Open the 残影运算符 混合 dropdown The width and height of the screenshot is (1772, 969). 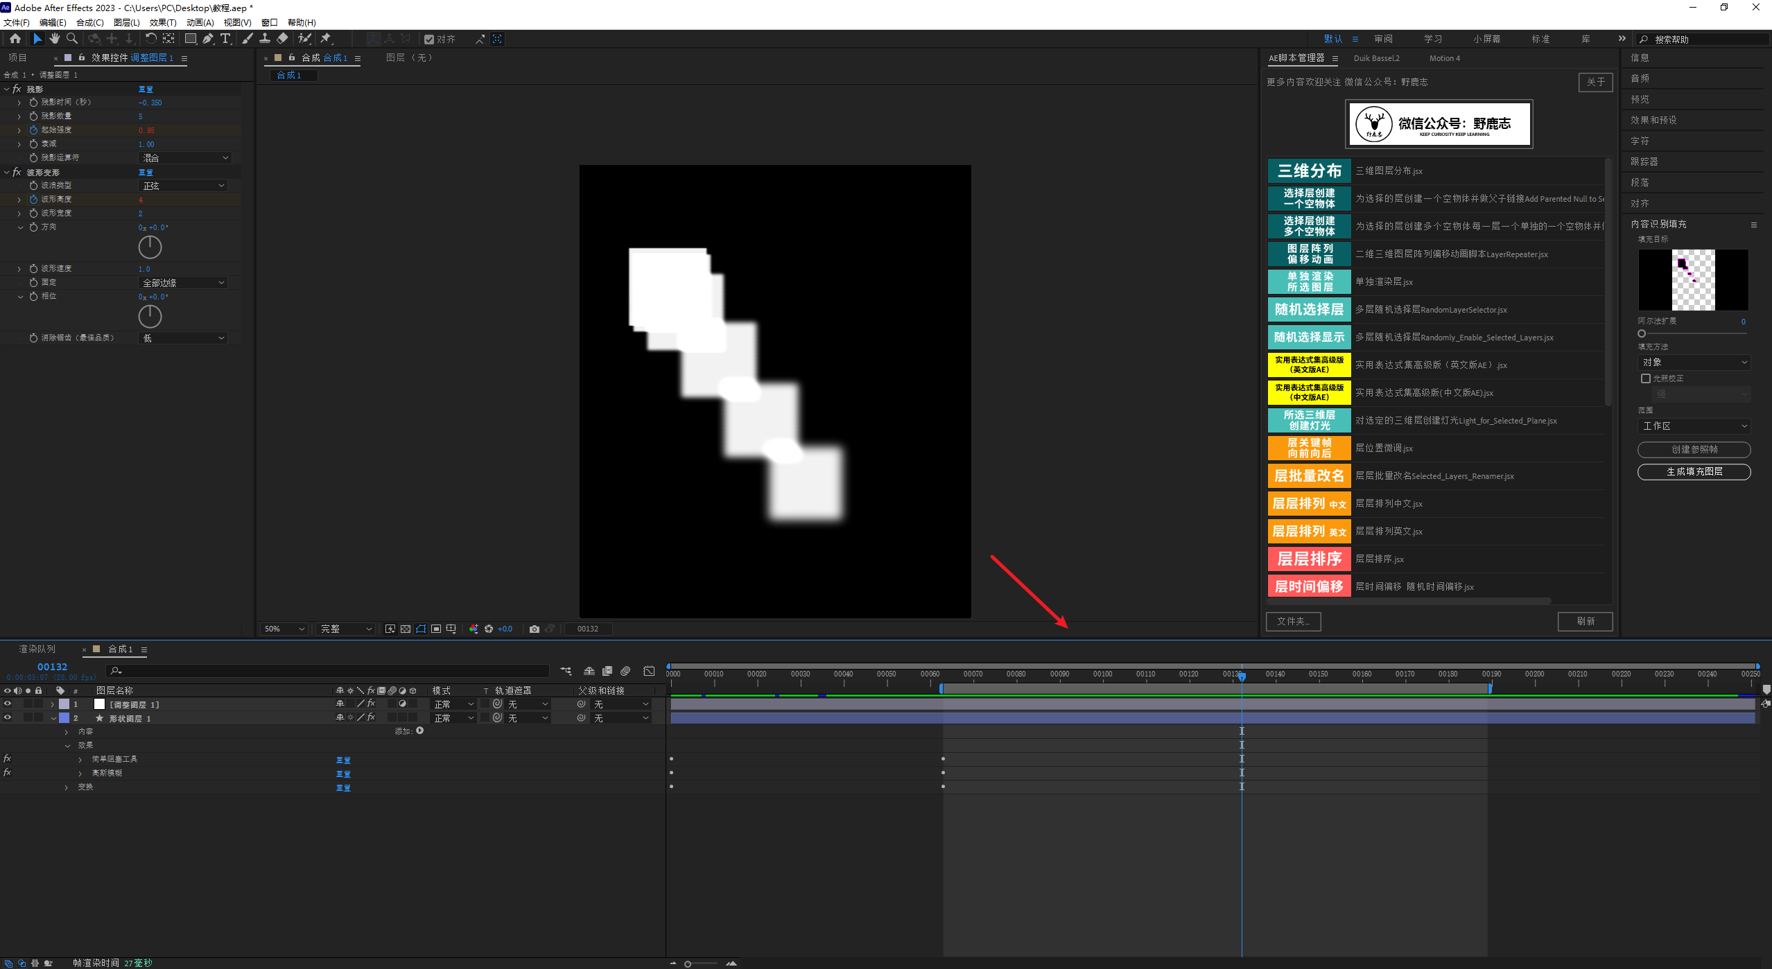click(x=185, y=158)
